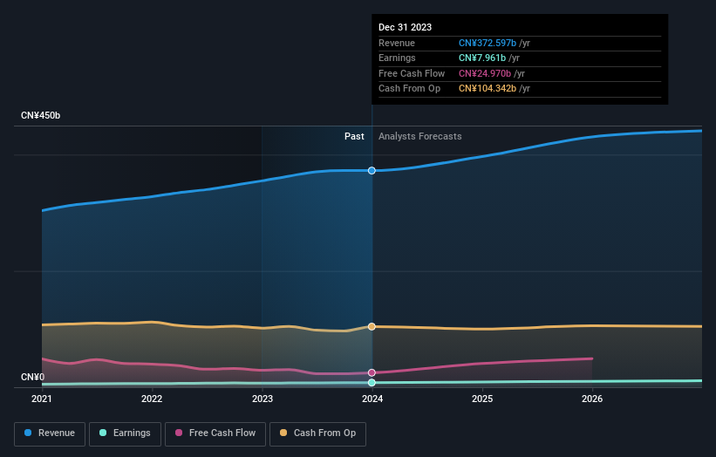Click the Free Cash Flow data point marker

[x=372, y=372]
